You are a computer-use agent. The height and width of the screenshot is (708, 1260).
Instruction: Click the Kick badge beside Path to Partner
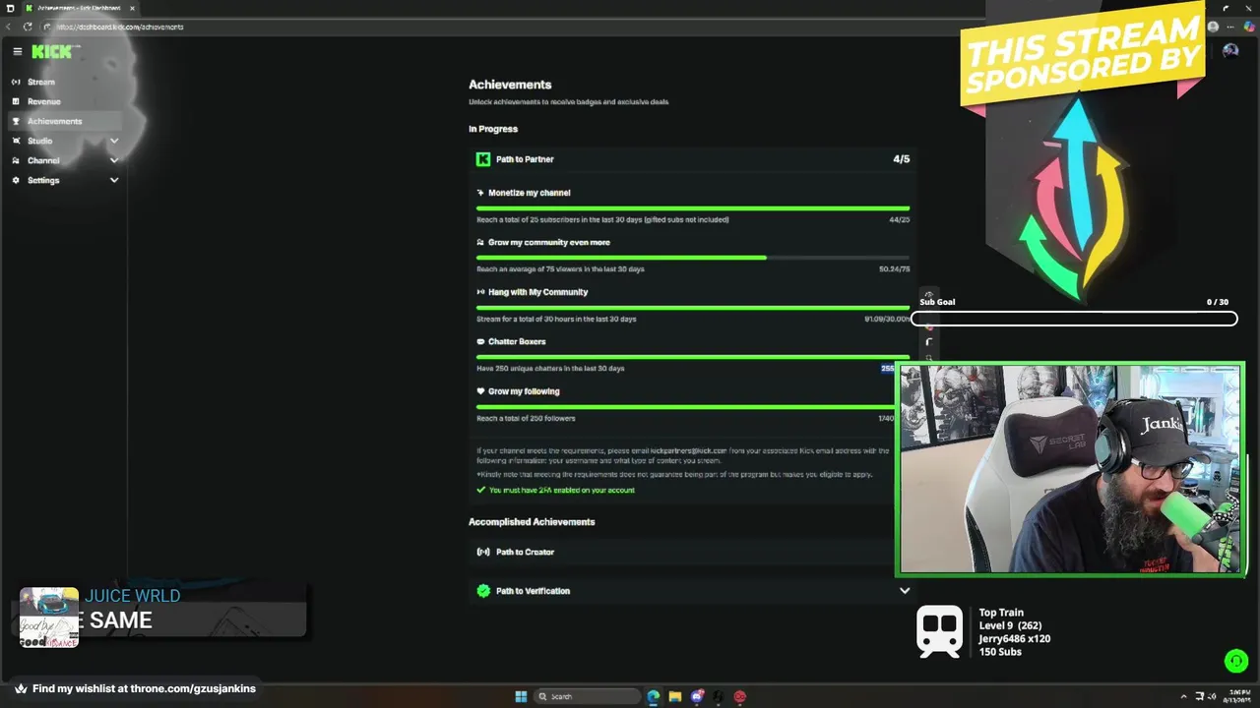[483, 159]
